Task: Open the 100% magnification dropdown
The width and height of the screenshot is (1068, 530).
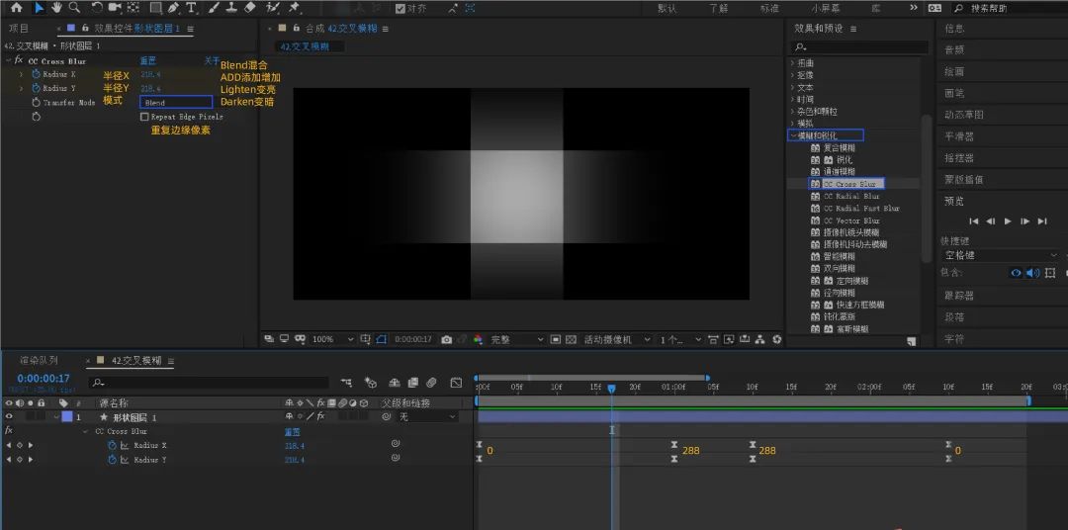Action: coord(333,339)
